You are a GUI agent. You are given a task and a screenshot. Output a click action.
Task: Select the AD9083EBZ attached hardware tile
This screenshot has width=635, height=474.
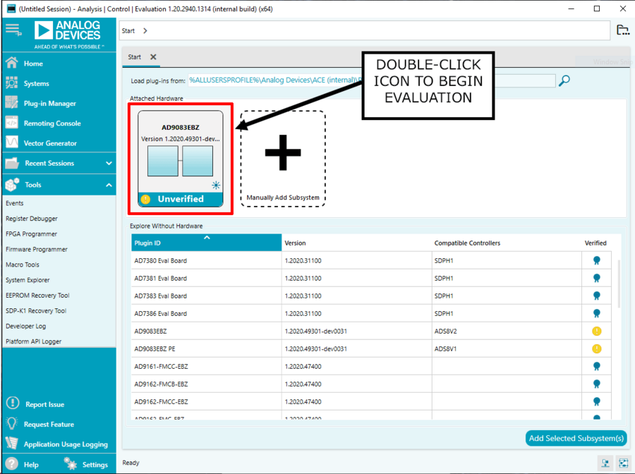tap(180, 159)
